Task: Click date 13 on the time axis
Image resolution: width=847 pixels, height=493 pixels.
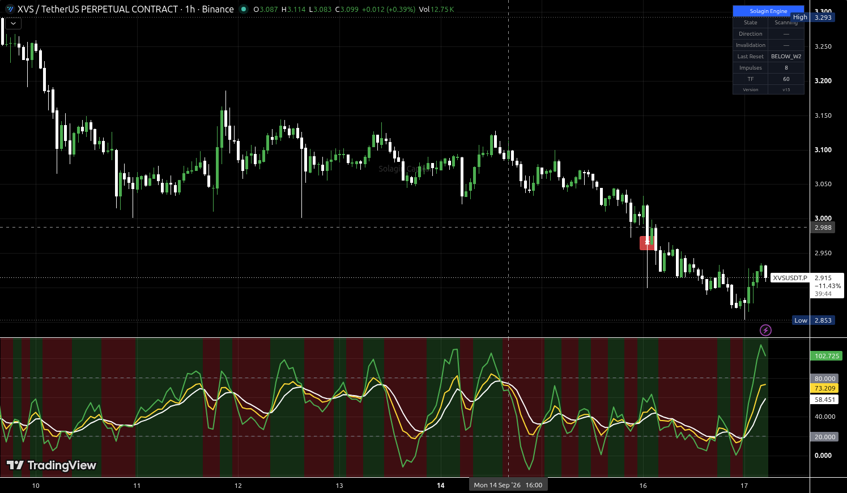Action: tap(339, 486)
